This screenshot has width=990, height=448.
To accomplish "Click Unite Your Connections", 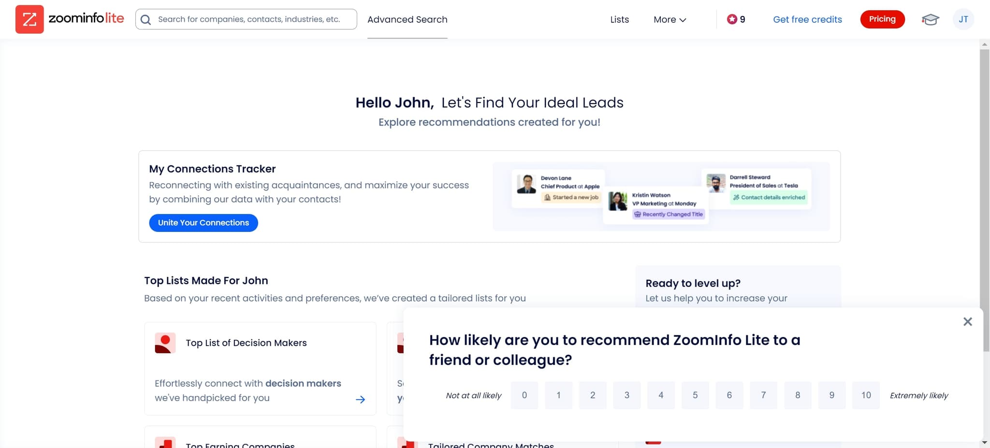I will 203,223.
